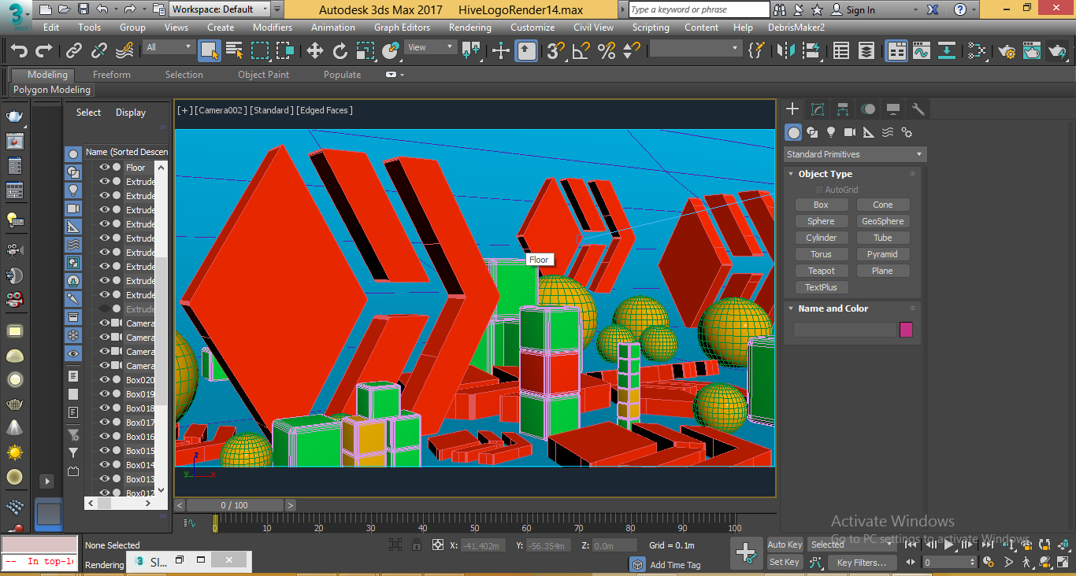Screen dimensions: 1076x576
Task: Create a Teapot primitive button
Action: point(821,271)
